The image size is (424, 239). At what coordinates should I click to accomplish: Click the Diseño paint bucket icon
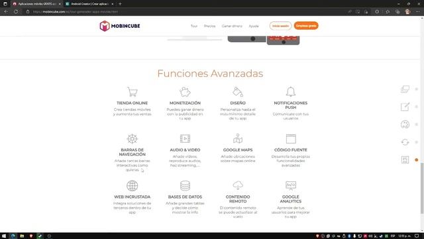(x=238, y=92)
